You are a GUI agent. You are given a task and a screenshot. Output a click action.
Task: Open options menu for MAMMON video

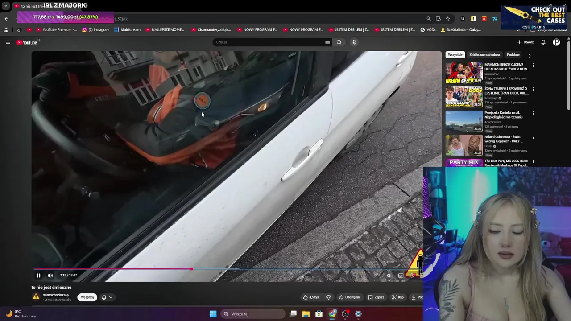tap(533, 65)
